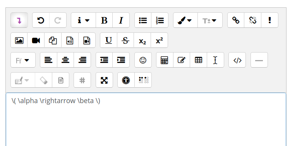Open the video camera media button
Screen dimensions: 290x146
coord(36,40)
